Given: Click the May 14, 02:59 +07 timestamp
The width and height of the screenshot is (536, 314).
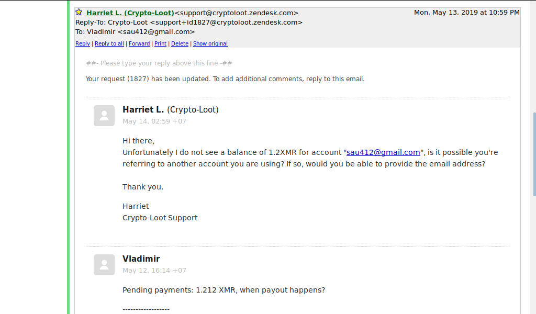Looking at the screenshot, I should 154,121.
